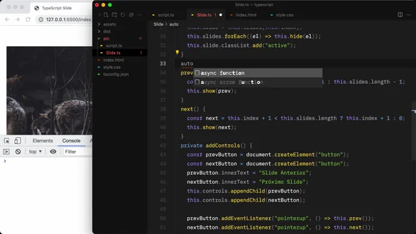This screenshot has width=416, height=234.
Task: Open editor more actions menu at top right
Action: pyautogui.click(x=409, y=15)
